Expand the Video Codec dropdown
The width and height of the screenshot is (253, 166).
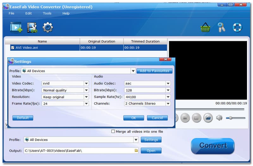(x=86, y=83)
